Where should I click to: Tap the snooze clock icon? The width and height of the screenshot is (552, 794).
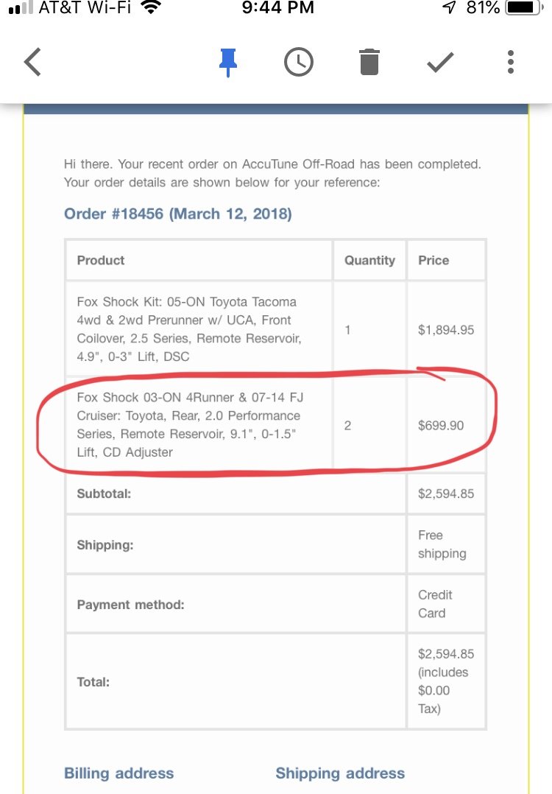tap(299, 63)
